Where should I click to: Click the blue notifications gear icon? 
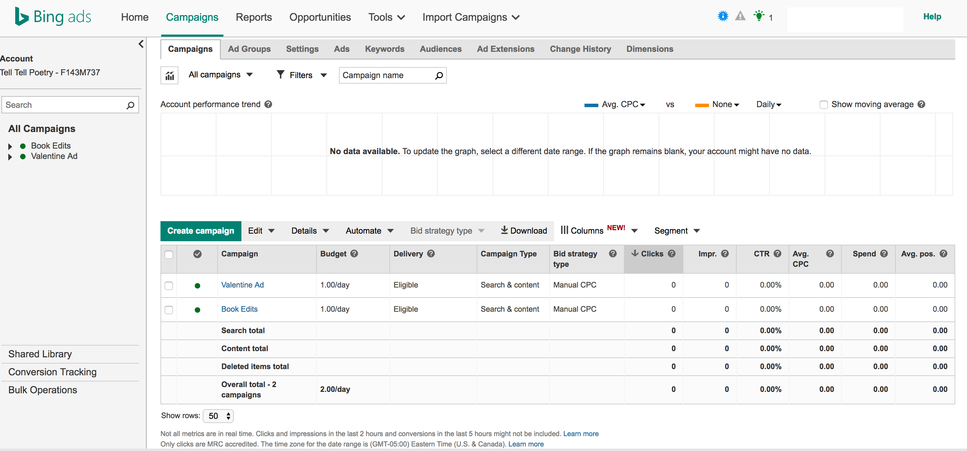(722, 16)
